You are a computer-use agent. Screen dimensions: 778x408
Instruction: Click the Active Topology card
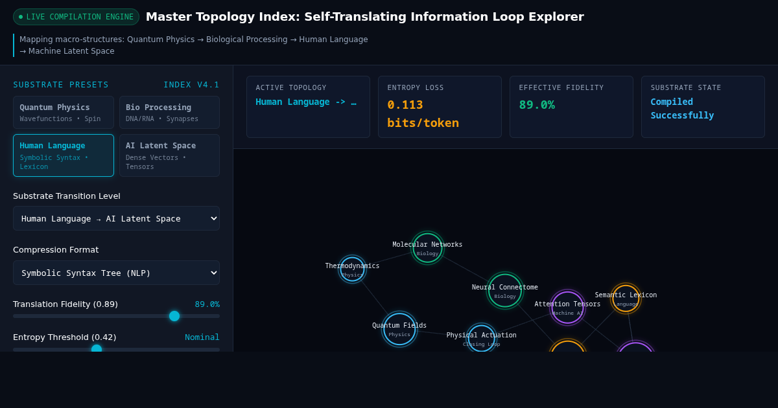pos(308,107)
